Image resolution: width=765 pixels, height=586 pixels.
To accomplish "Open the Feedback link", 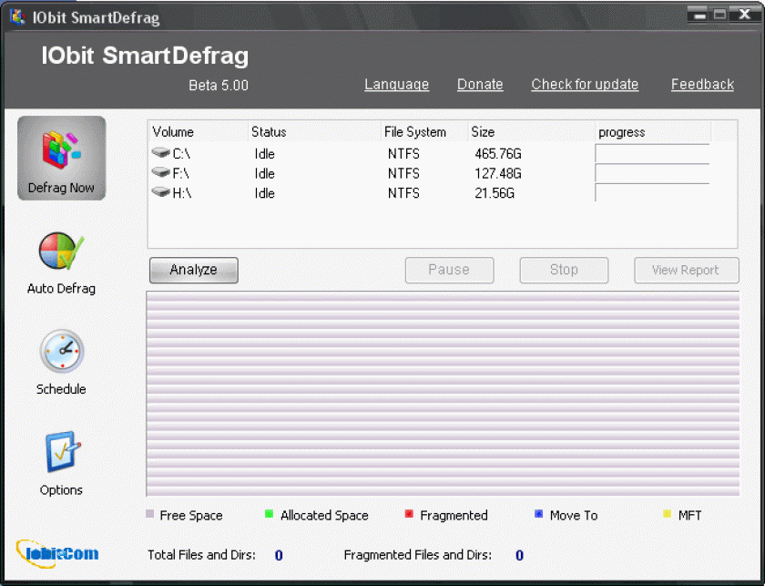I will click(x=702, y=85).
